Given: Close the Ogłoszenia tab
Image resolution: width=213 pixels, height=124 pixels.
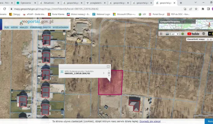Looking at the screenshot, I should pyautogui.click(x=35, y=3).
